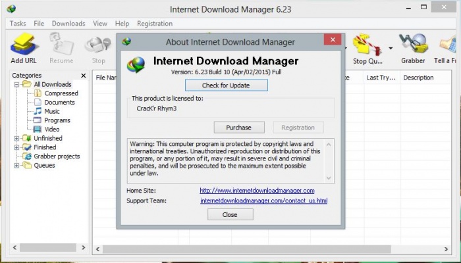Open the Help menu
Image resolution: width=461 pixels, height=263 pixels.
pyautogui.click(x=122, y=24)
